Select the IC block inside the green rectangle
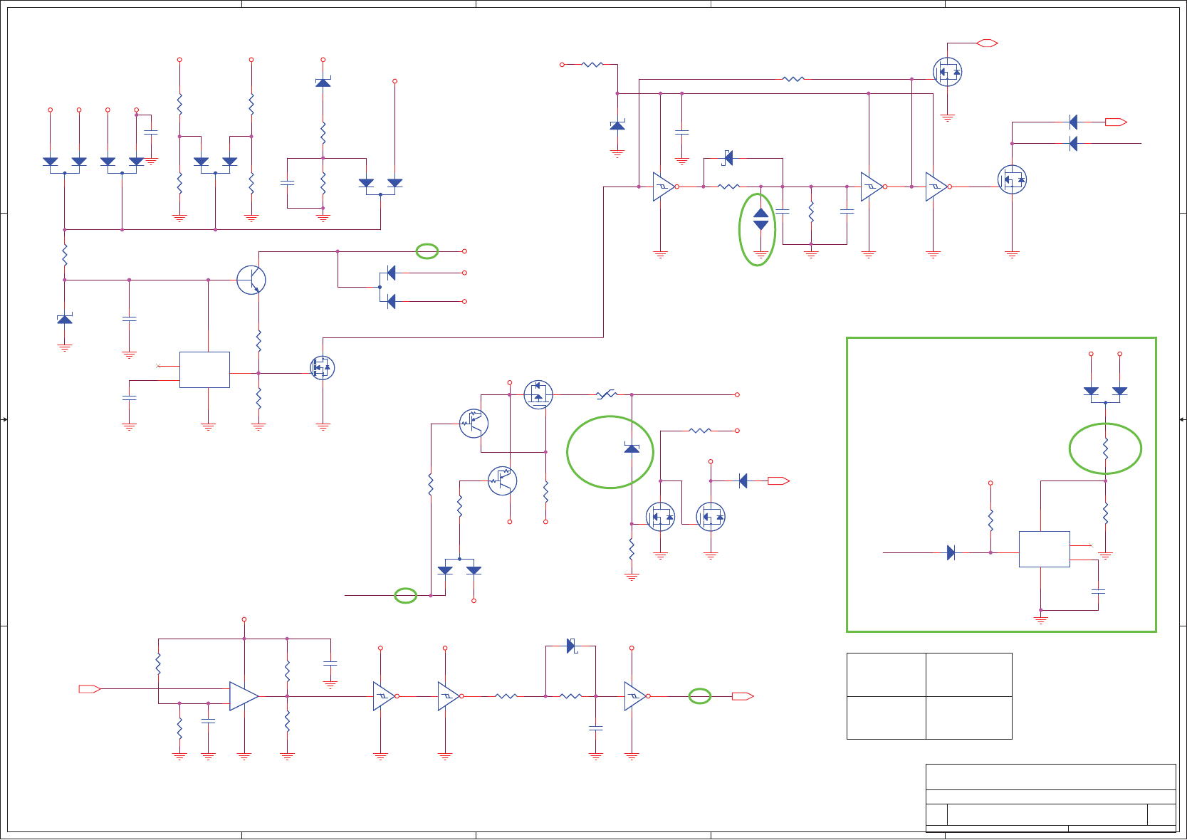Screen dimensions: 1187x840 click(1044, 549)
